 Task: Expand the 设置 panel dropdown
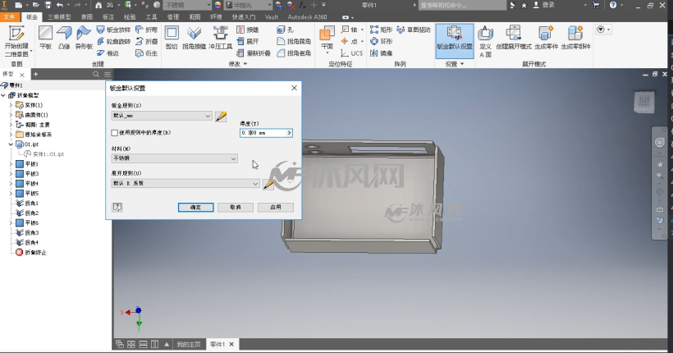(455, 64)
